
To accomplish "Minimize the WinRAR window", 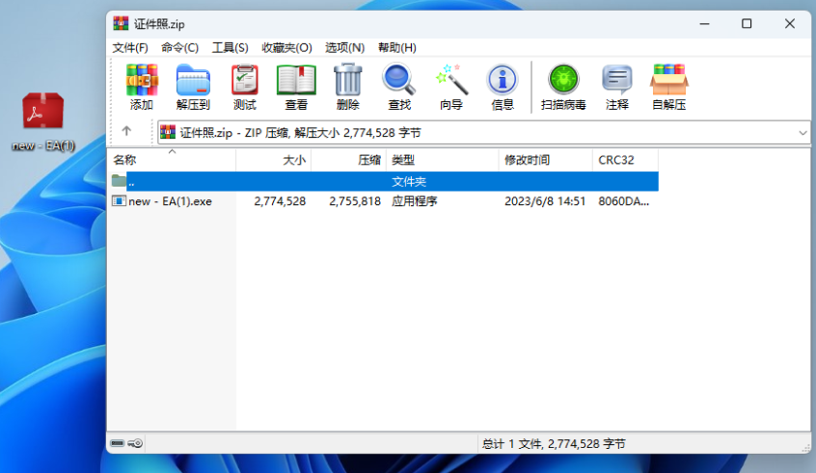I will (x=705, y=24).
